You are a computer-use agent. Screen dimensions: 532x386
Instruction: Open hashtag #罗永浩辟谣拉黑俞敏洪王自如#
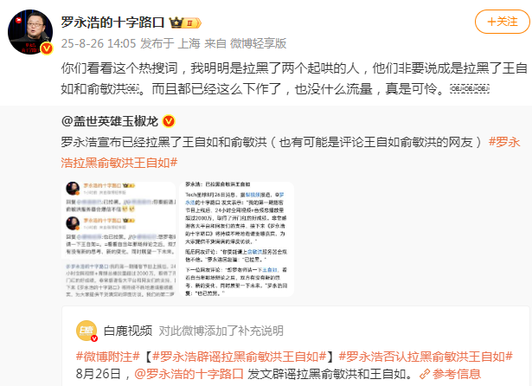(x=240, y=357)
